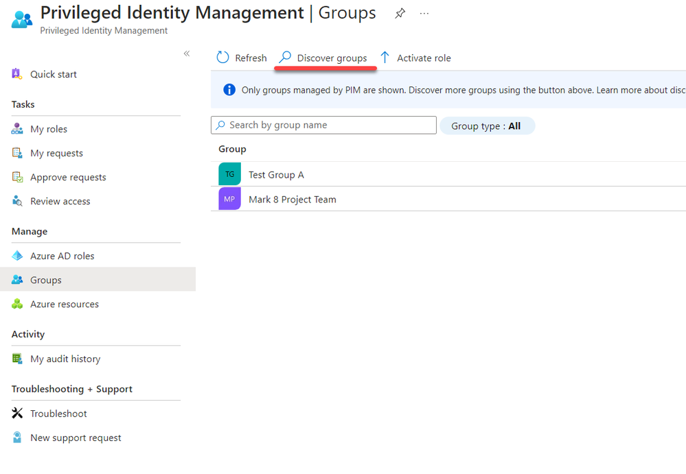The width and height of the screenshot is (686, 474).
Task: Click the Review access icon
Action: pyautogui.click(x=17, y=201)
